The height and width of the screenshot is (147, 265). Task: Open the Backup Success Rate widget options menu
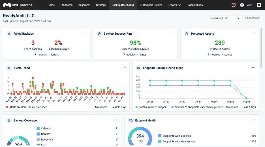pos(172,33)
